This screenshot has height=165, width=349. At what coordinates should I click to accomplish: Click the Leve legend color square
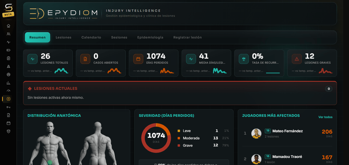tap(179, 131)
